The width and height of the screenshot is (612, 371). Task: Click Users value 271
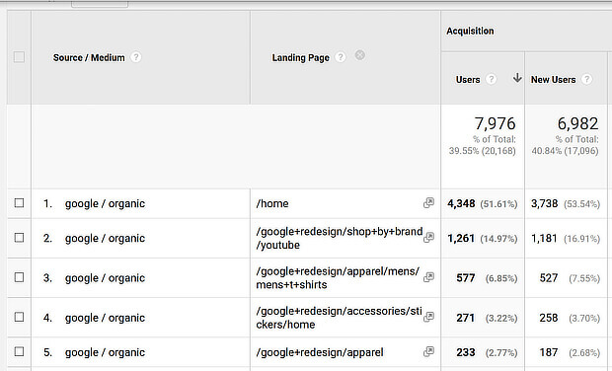coord(466,318)
